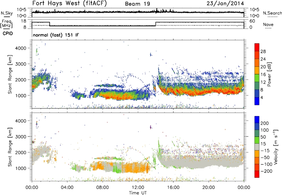Click the '12:00' time tick label
Image resolution: width=282 pixels, height=195 pixels.
(138, 188)
